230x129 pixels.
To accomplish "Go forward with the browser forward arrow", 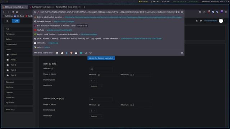I will click(8, 12).
